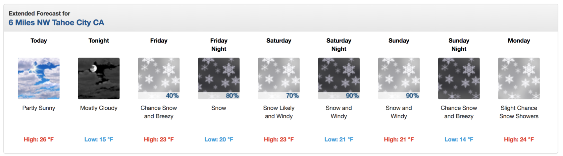This screenshot has width=563, height=156.
Task: Click the Extended Forecast for heading
Action: coord(39,14)
